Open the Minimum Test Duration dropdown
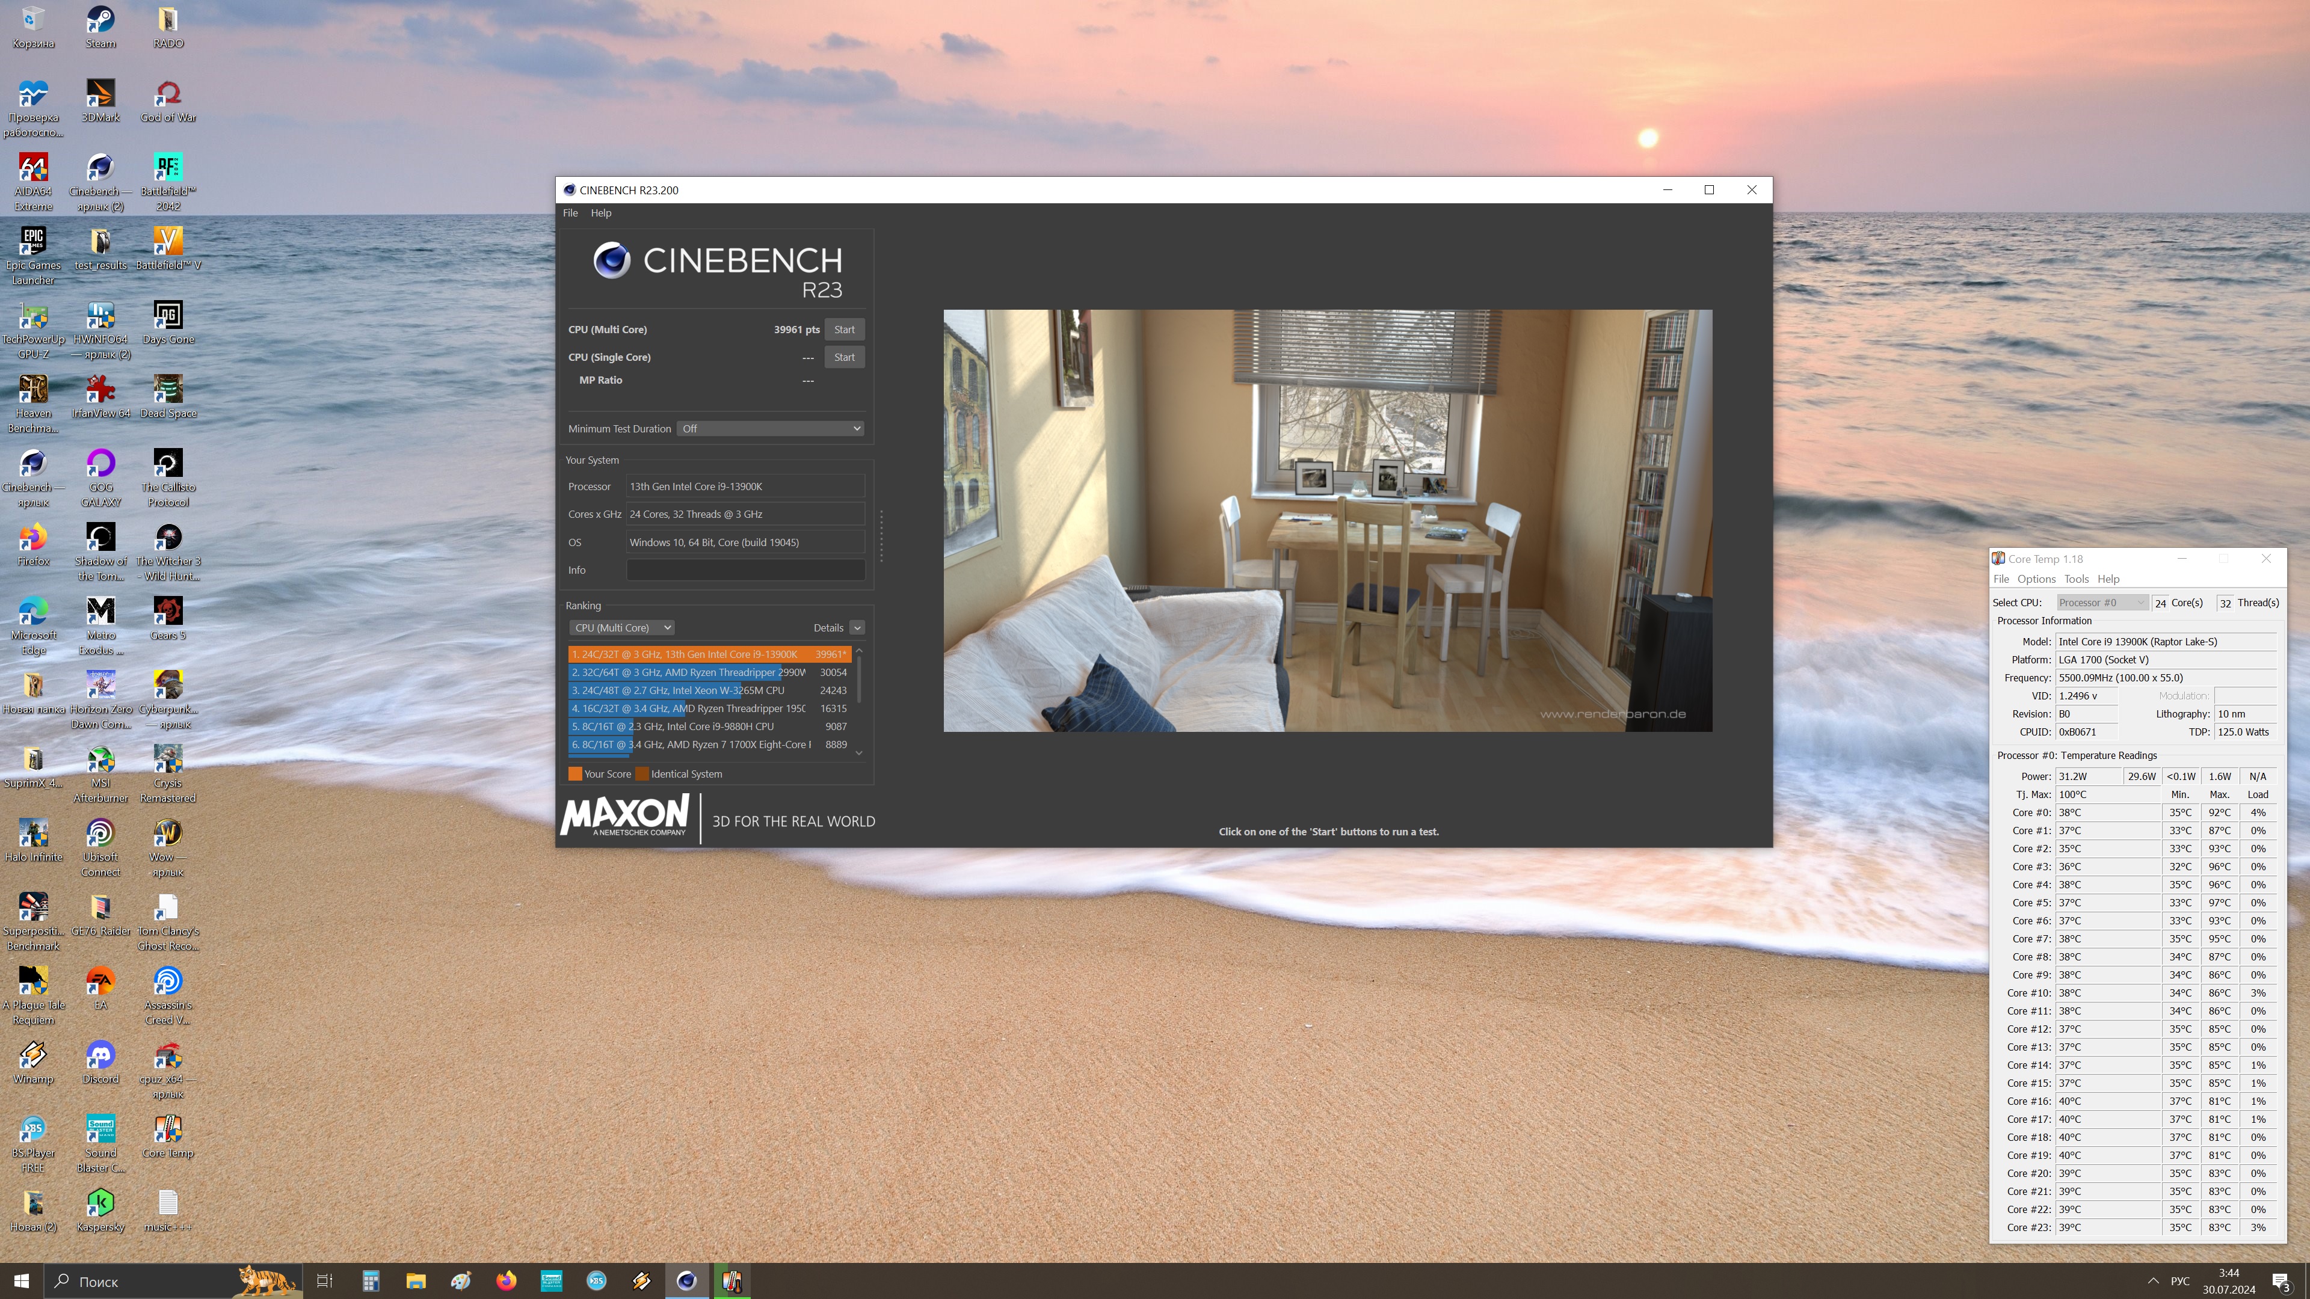Viewport: 2310px width, 1299px height. (x=770, y=429)
